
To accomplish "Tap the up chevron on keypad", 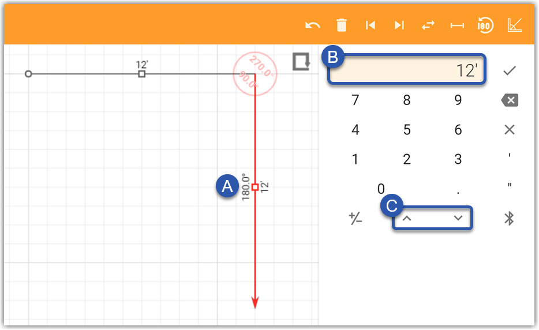I will coord(407,218).
